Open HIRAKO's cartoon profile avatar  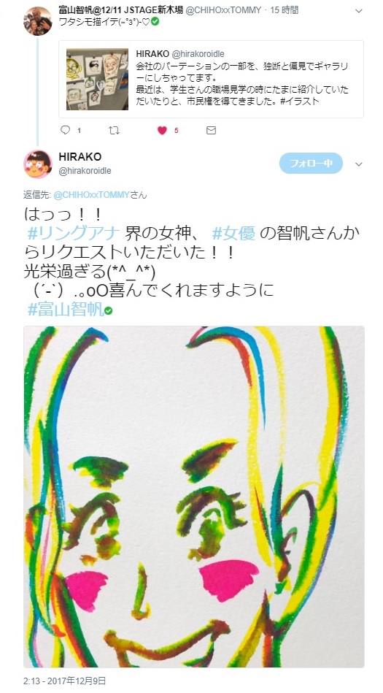tap(37, 164)
